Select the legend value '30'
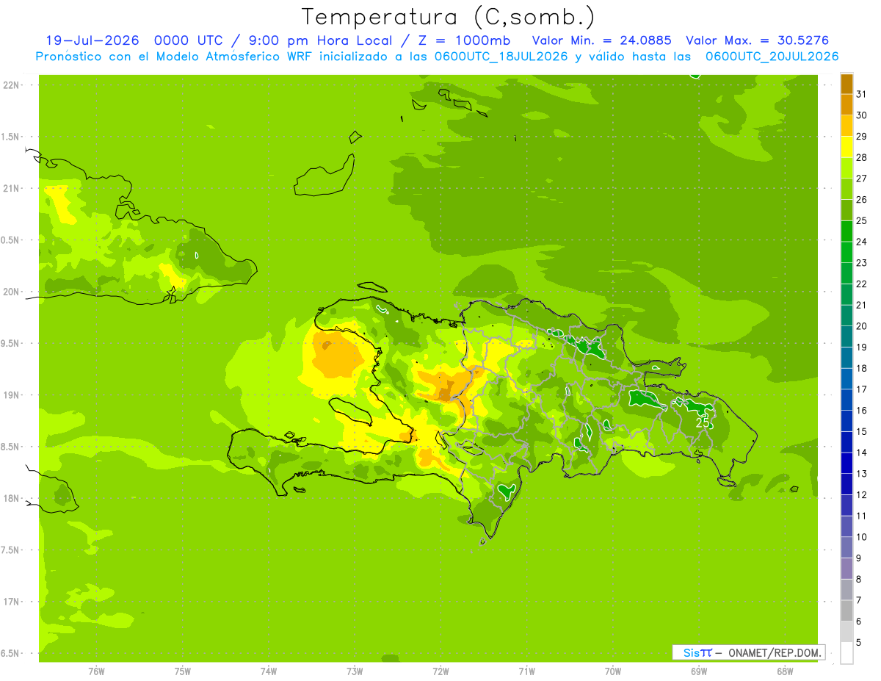881x681 pixels. coord(861,115)
